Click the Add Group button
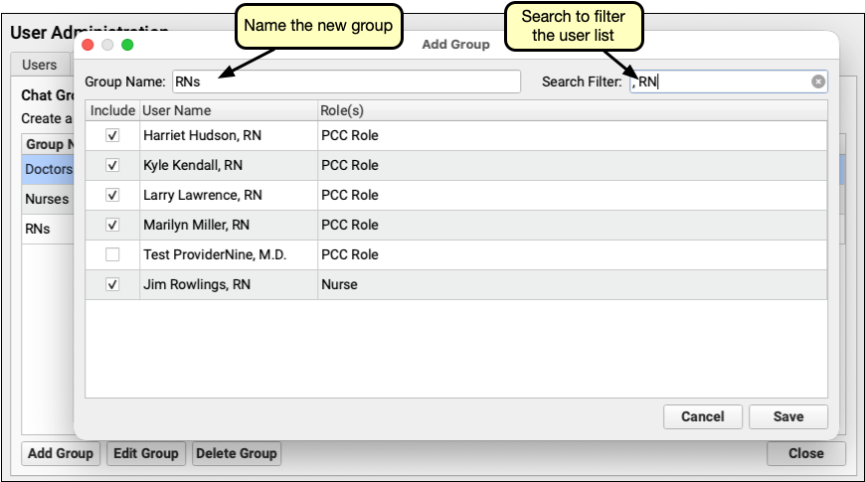Screen dimensions: 865x482 click(61, 453)
